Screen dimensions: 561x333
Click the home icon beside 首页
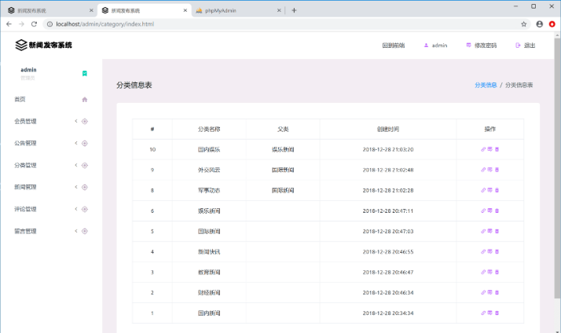pyautogui.click(x=84, y=100)
